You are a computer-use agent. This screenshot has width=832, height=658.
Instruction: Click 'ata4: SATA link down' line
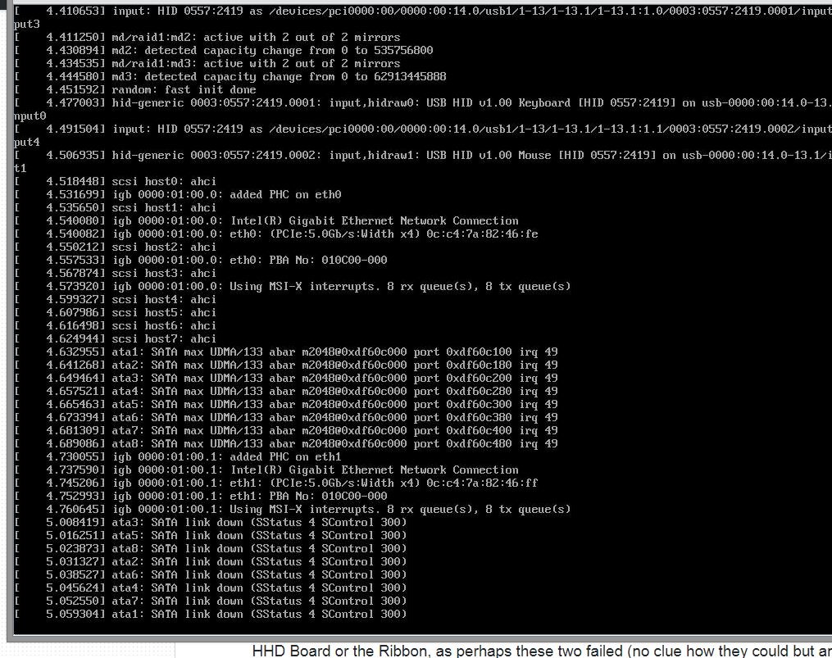211,588
